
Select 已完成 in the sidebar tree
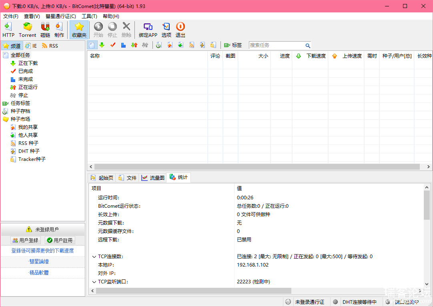25,71
